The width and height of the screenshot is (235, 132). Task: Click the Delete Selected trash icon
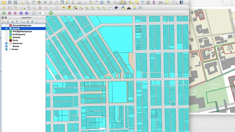coord(40,8)
